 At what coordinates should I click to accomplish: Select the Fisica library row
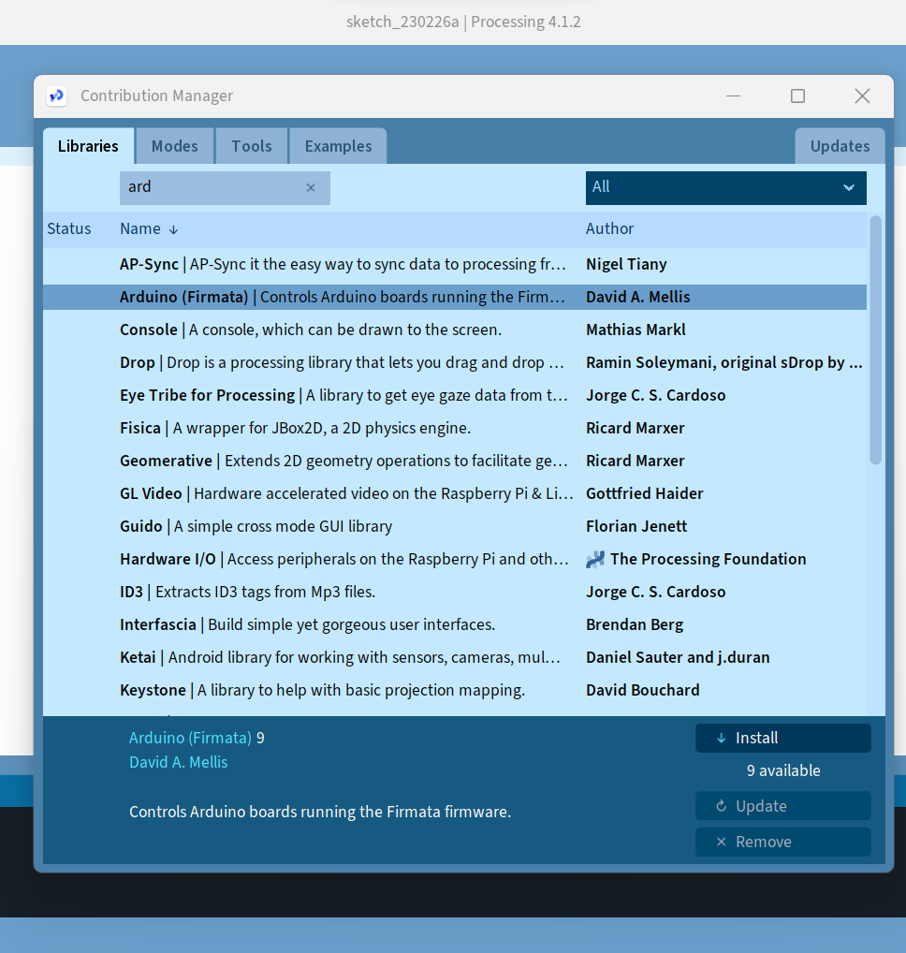click(455, 429)
